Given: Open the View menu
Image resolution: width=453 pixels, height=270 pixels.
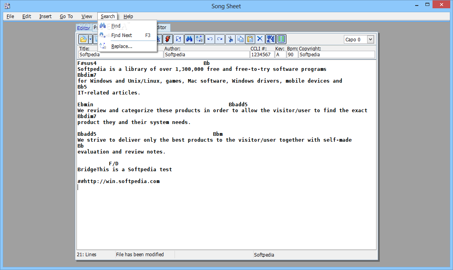Looking at the screenshot, I should coord(87,17).
